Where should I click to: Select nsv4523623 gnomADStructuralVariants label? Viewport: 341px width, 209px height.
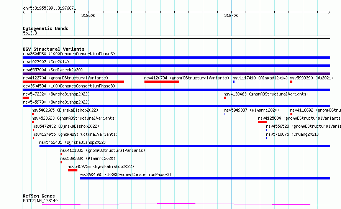tap(74, 118)
